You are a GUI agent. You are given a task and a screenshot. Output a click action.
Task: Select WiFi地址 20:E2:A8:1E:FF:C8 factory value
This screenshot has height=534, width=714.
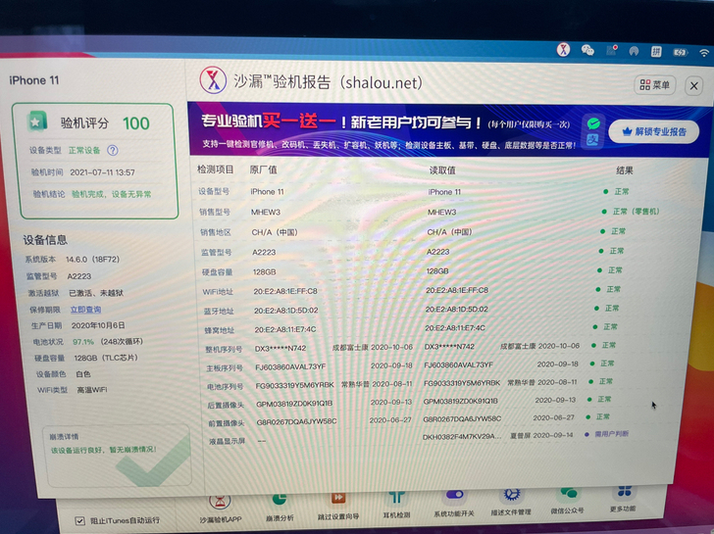(285, 291)
